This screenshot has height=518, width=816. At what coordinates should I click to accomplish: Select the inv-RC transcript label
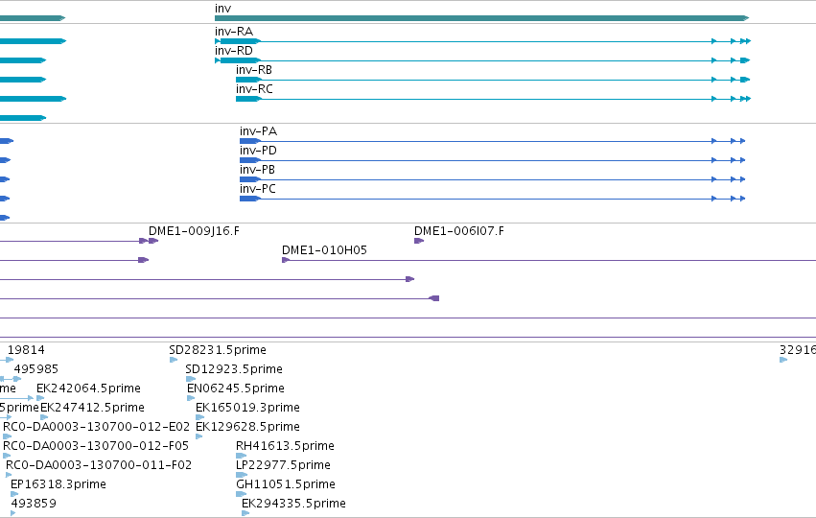[254, 89]
